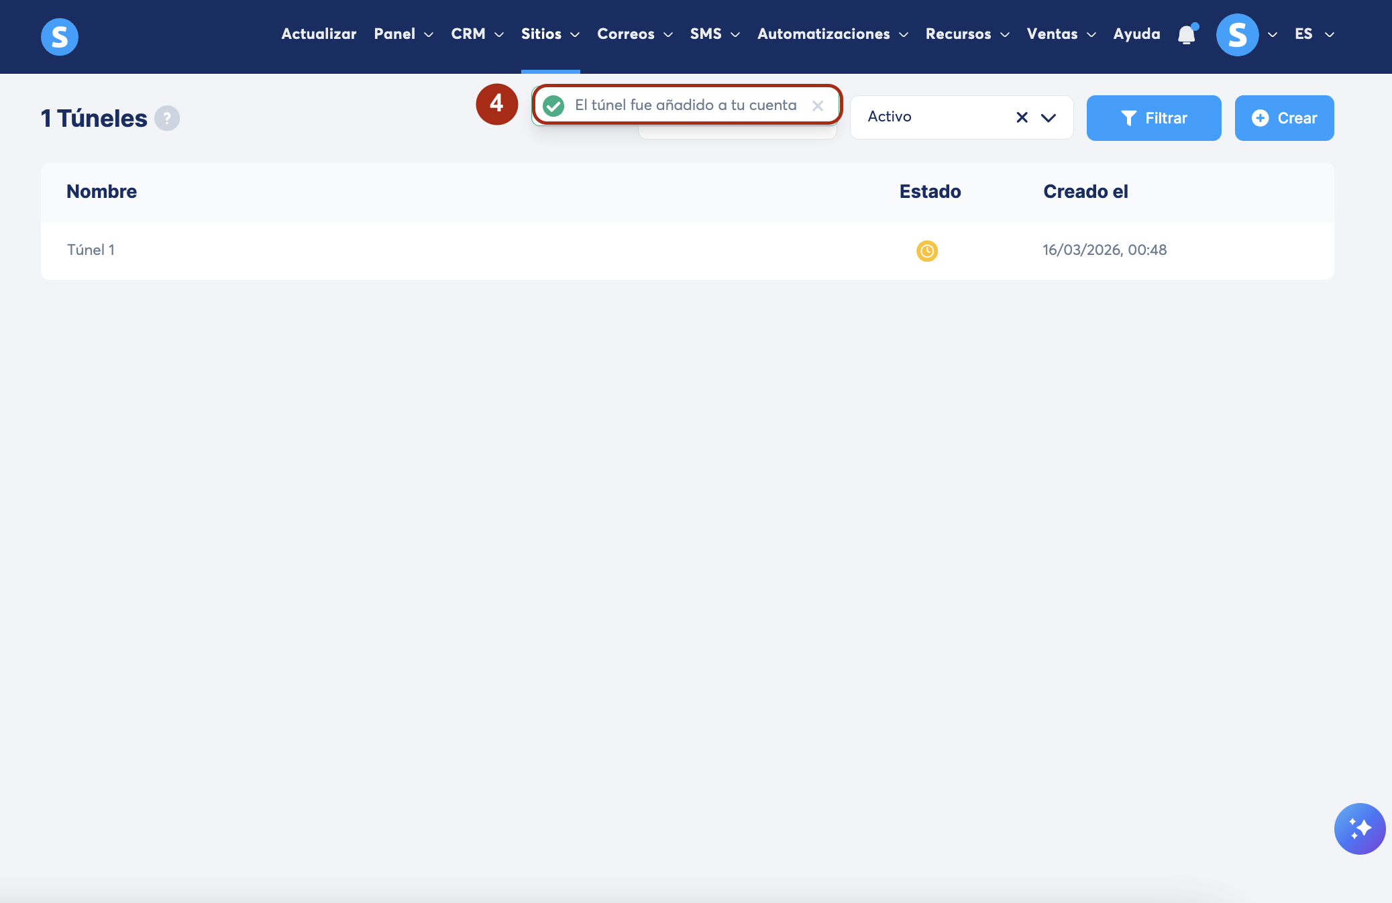The height and width of the screenshot is (903, 1392).
Task: Click the Actualizar link in navigation
Action: pyautogui.click(x=319, y=34)
